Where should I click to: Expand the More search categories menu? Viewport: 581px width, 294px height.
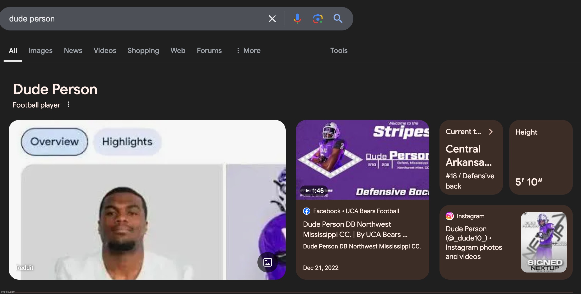click(248, 51)
